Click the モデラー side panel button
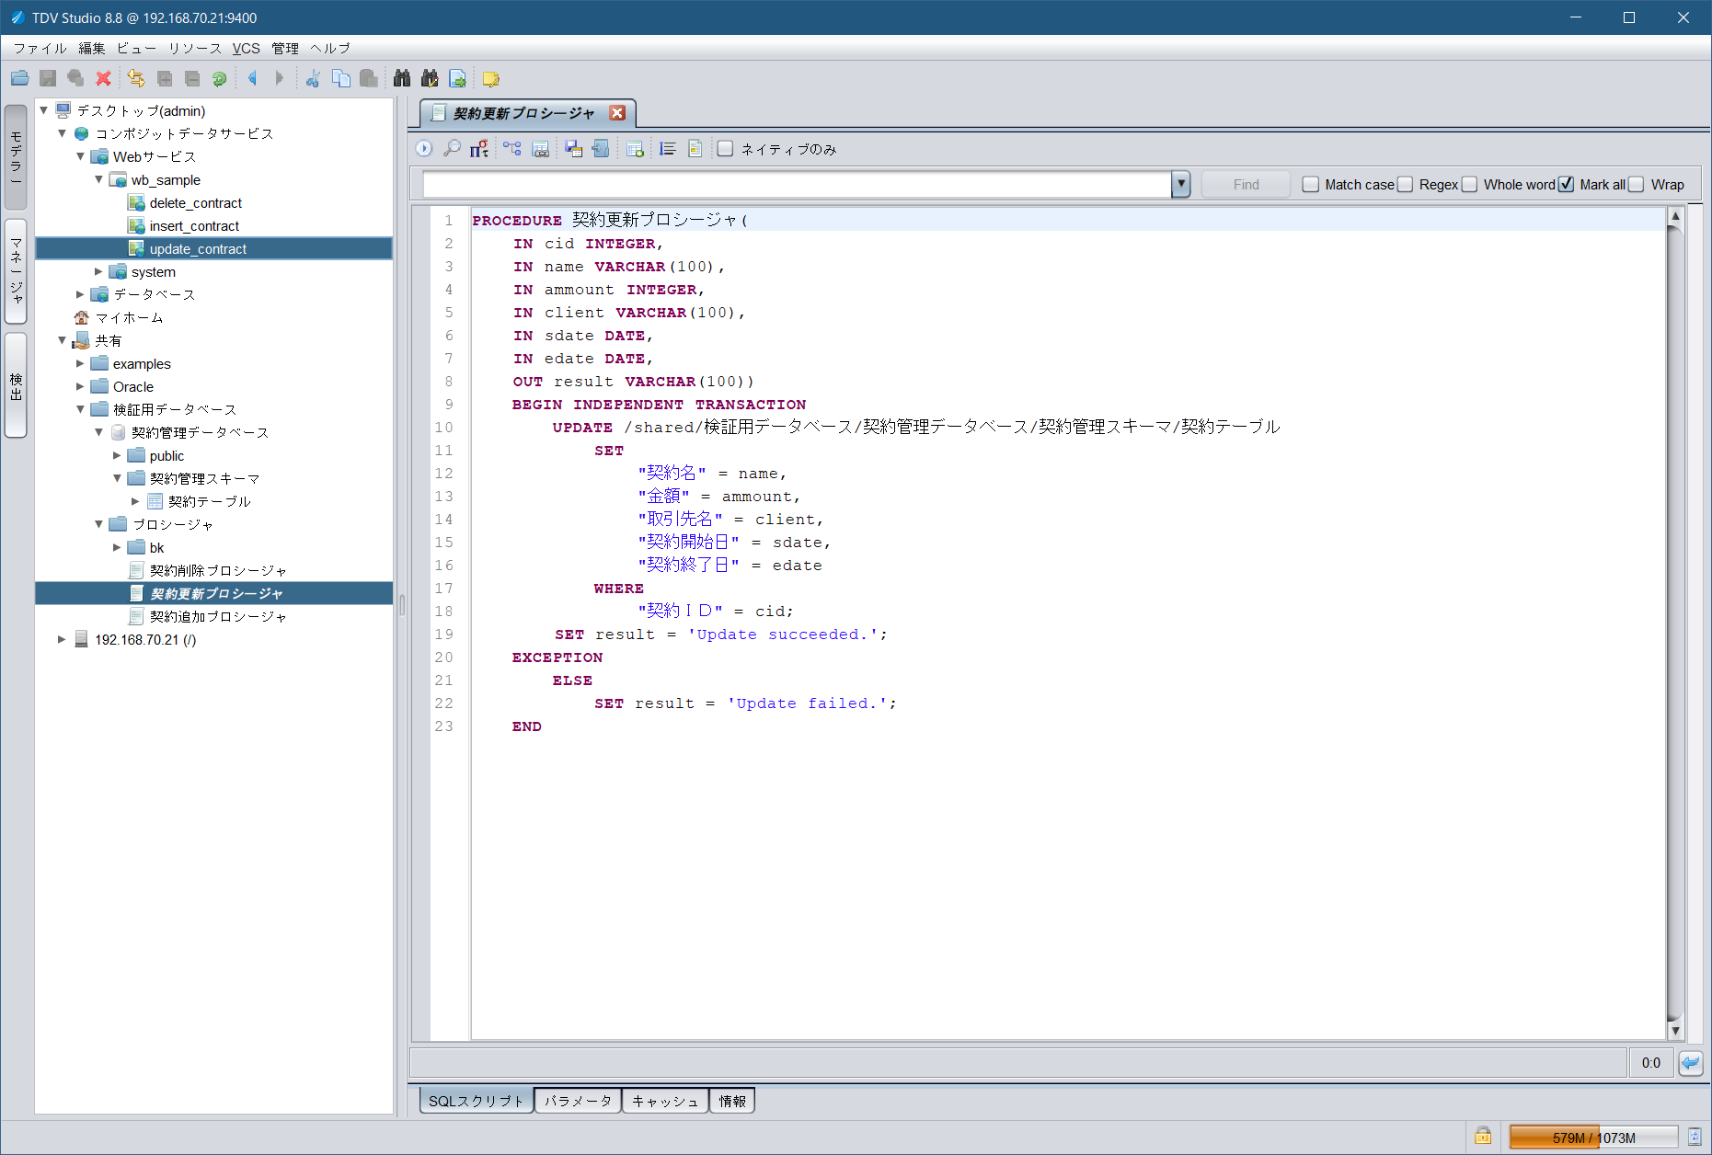Image resolution: width=1712 pixels, height=1155 pixels. click(x=16, y=157)
